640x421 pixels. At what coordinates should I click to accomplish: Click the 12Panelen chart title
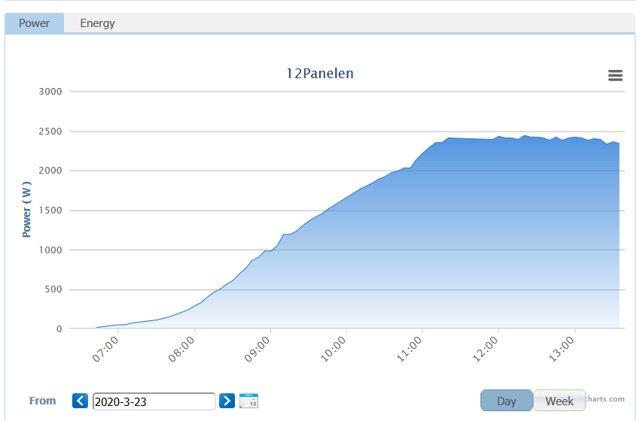click(x=320, y=74)
